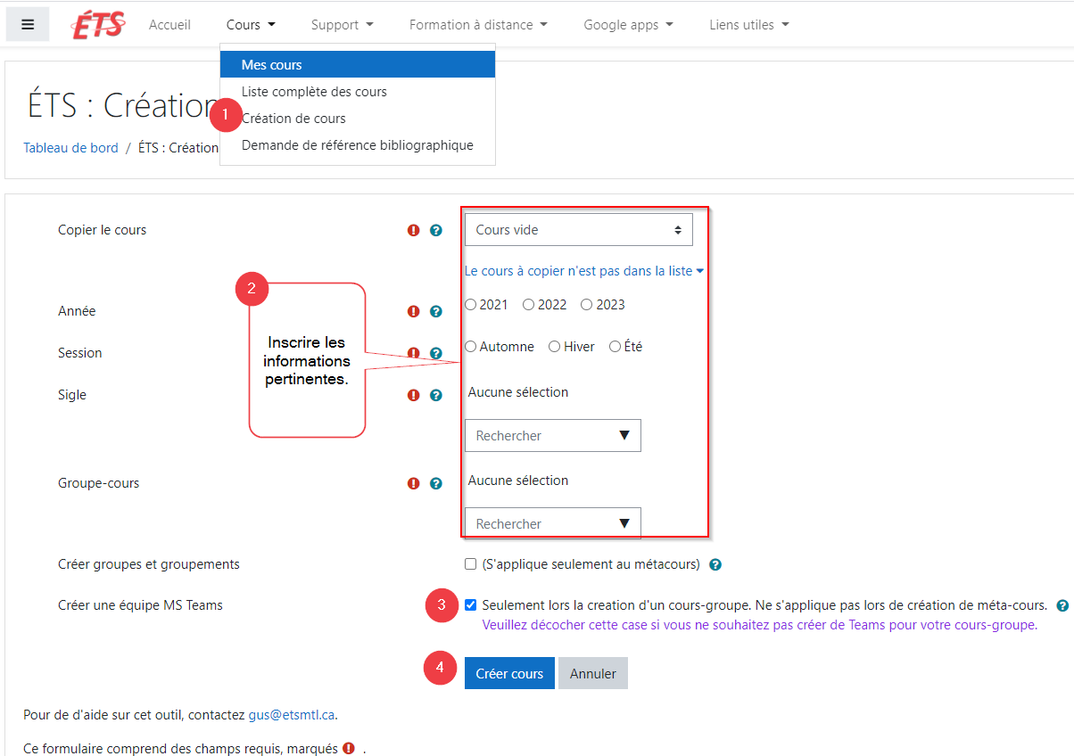Uncheck the Créer une équipe MS Teams box
Image resolution: width=1074 pixels, height=756 pixels.
[x=471, y=605]
